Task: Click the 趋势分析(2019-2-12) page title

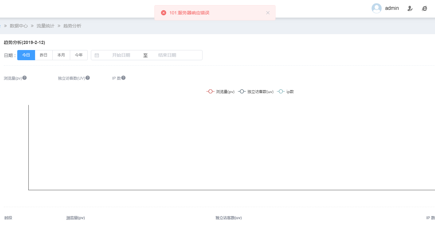Action: [24, 42]
